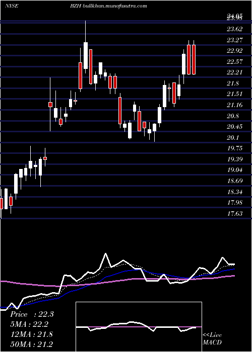Click the 20.8 price axis label
Viewport: 252px width, 352px height.
pyautogui.click(x=233, y=116)
